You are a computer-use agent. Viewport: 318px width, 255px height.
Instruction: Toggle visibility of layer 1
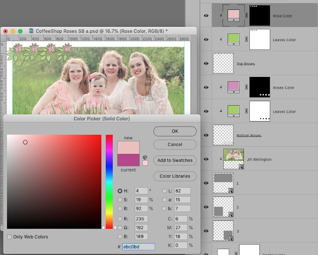206,183
